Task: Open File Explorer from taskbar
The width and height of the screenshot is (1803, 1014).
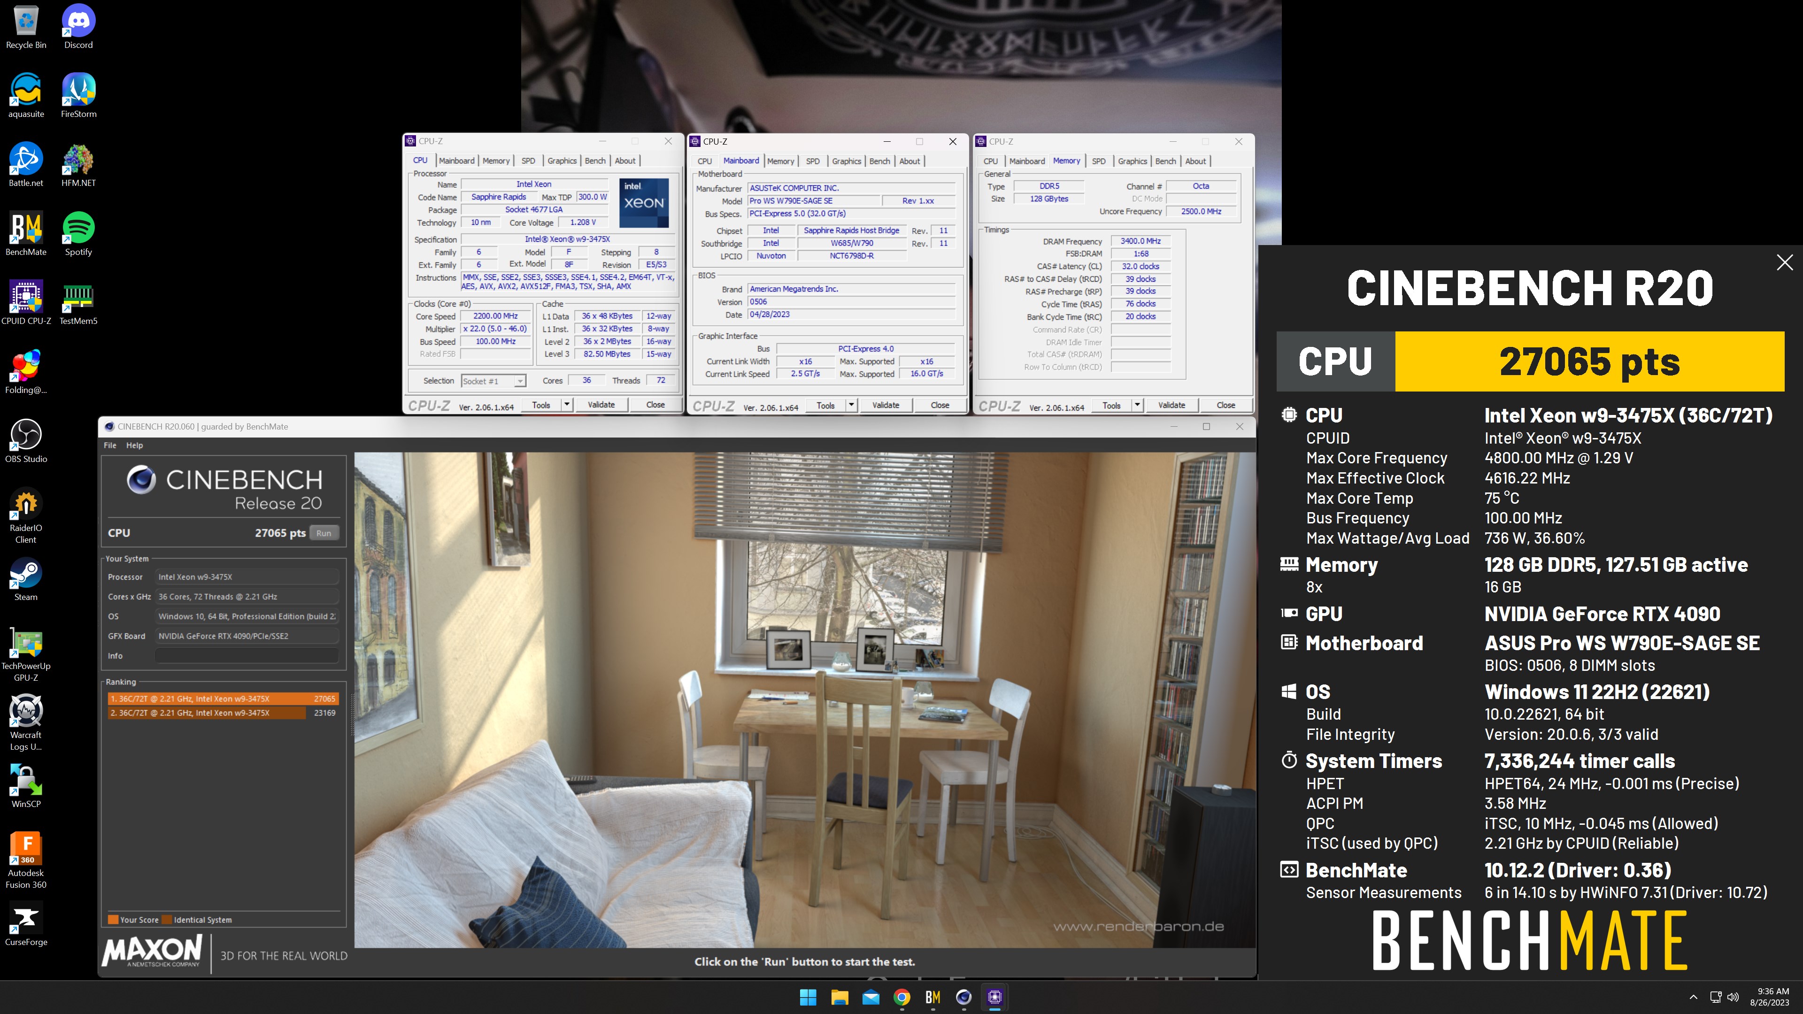Action: click(x=839, y=997)
